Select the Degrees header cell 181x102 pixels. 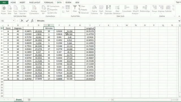coord(18,28)
